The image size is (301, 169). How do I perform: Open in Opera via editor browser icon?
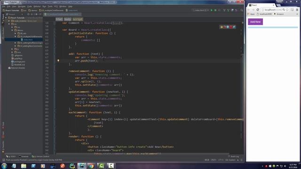click(231, 27)
